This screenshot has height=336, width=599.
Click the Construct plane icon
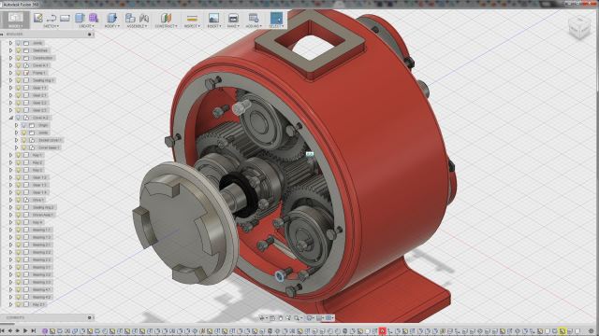pyautogui.click(x=166, y=18)
